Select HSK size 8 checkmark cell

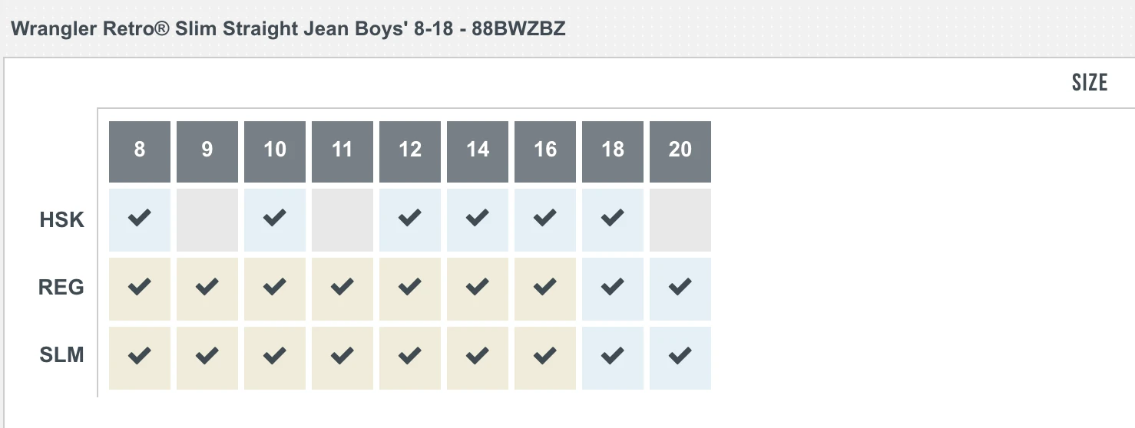click(140, 219)
